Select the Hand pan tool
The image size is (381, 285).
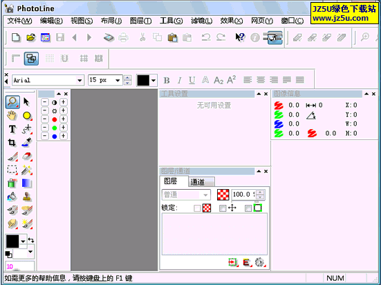pos(12,116)
